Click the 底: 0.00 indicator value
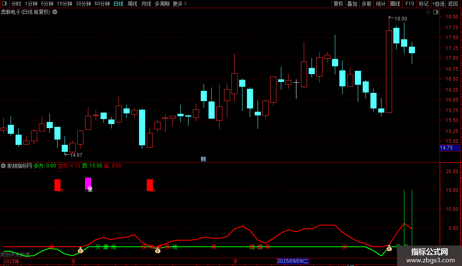 click(113, 166)
